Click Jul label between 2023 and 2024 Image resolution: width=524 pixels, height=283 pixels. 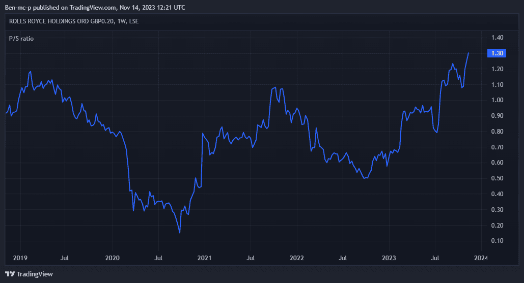pos(435,258)
